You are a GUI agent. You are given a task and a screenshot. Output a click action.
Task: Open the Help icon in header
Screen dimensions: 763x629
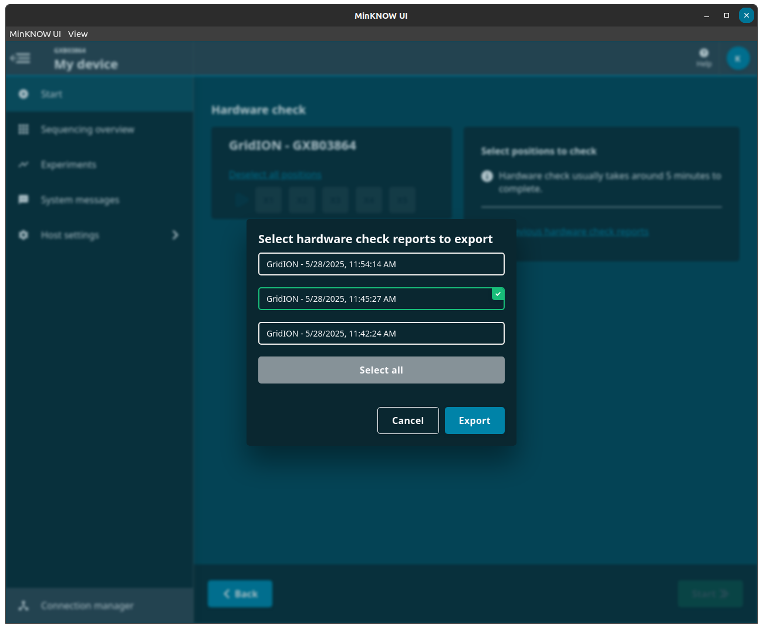coord(704,57)
